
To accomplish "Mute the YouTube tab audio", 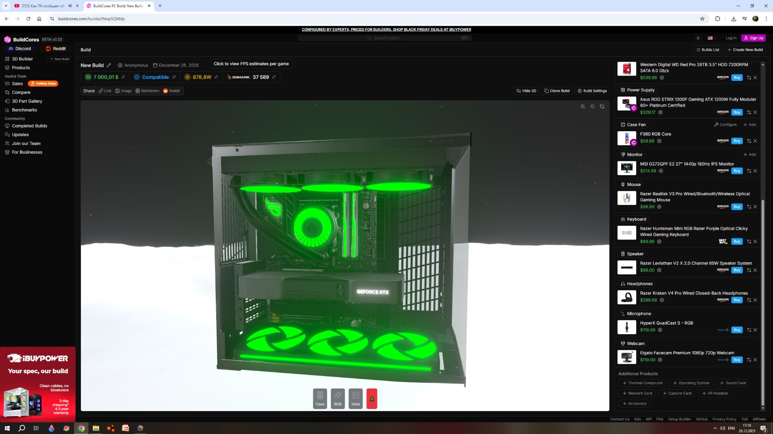I will click(70, 6).
